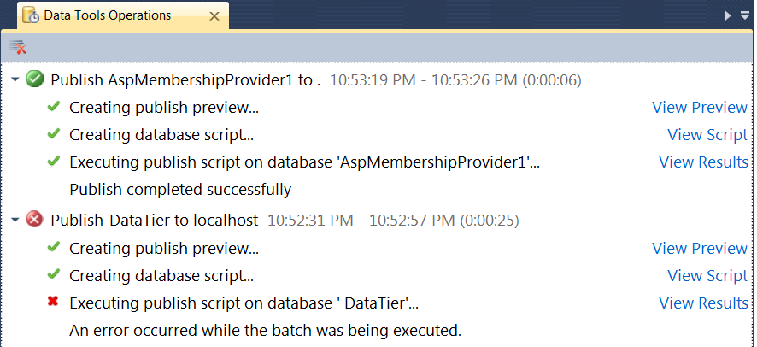The image size is (757, 347).
Task: Click the Data Tools Operations tab icon
Action: 31,15
